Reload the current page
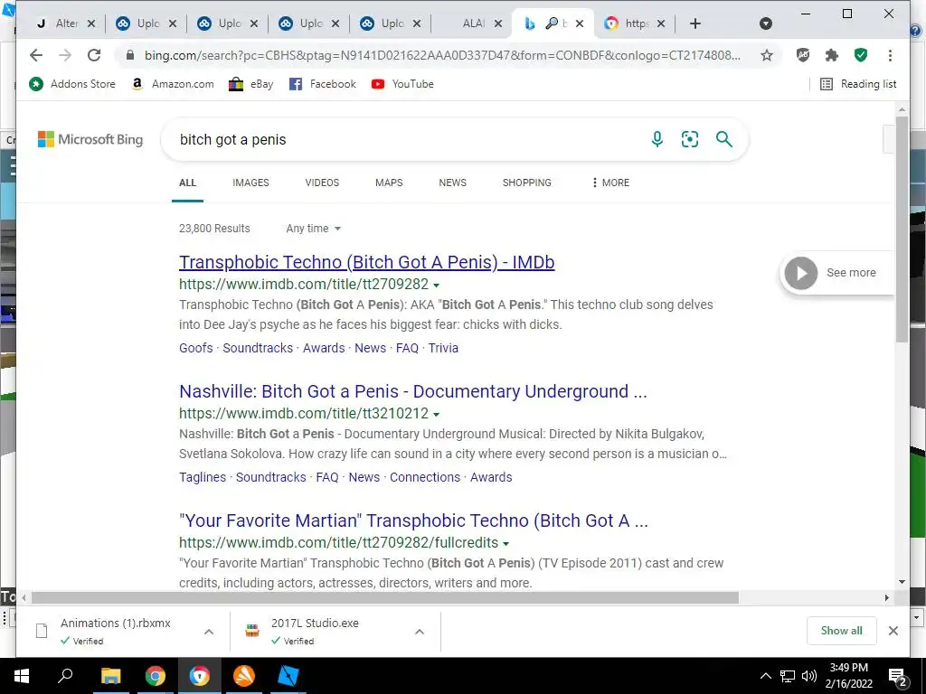The image size is (926, 694). (94, 55)
